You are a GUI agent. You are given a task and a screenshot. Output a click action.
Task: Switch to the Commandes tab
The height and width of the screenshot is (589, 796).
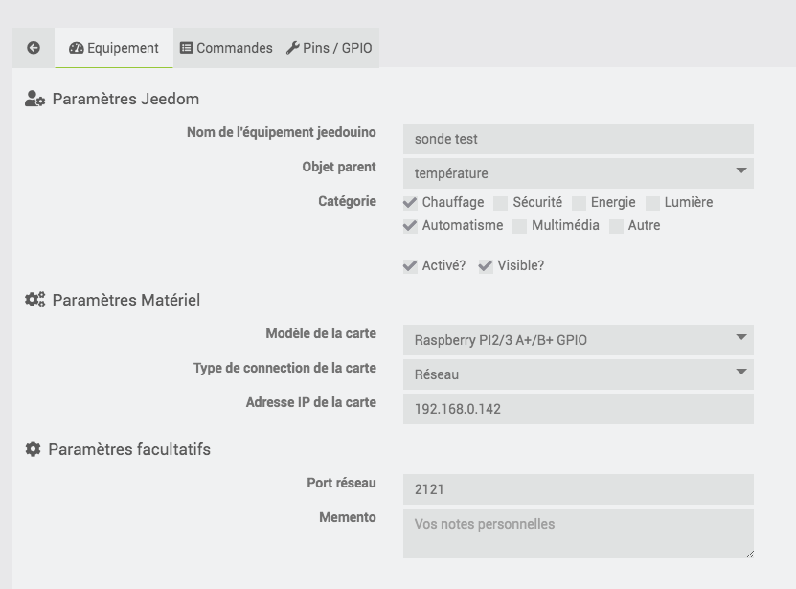coord(227,48)
